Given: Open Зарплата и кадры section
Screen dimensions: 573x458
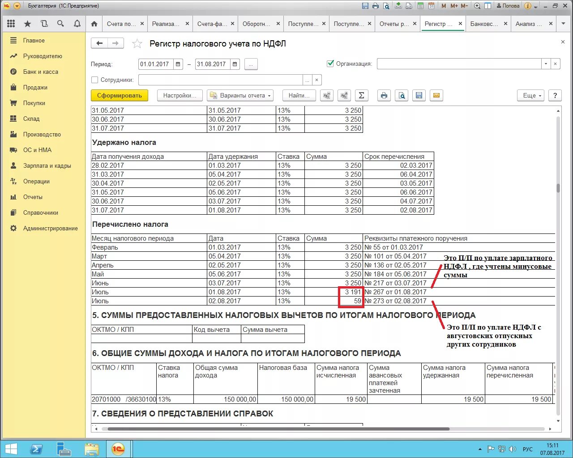Looking at the screenshot, I should (47, 165).
